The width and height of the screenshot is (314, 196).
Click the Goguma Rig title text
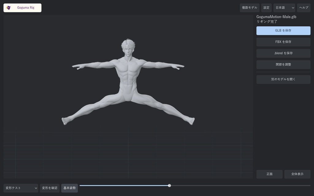click(x=26, y=8)
